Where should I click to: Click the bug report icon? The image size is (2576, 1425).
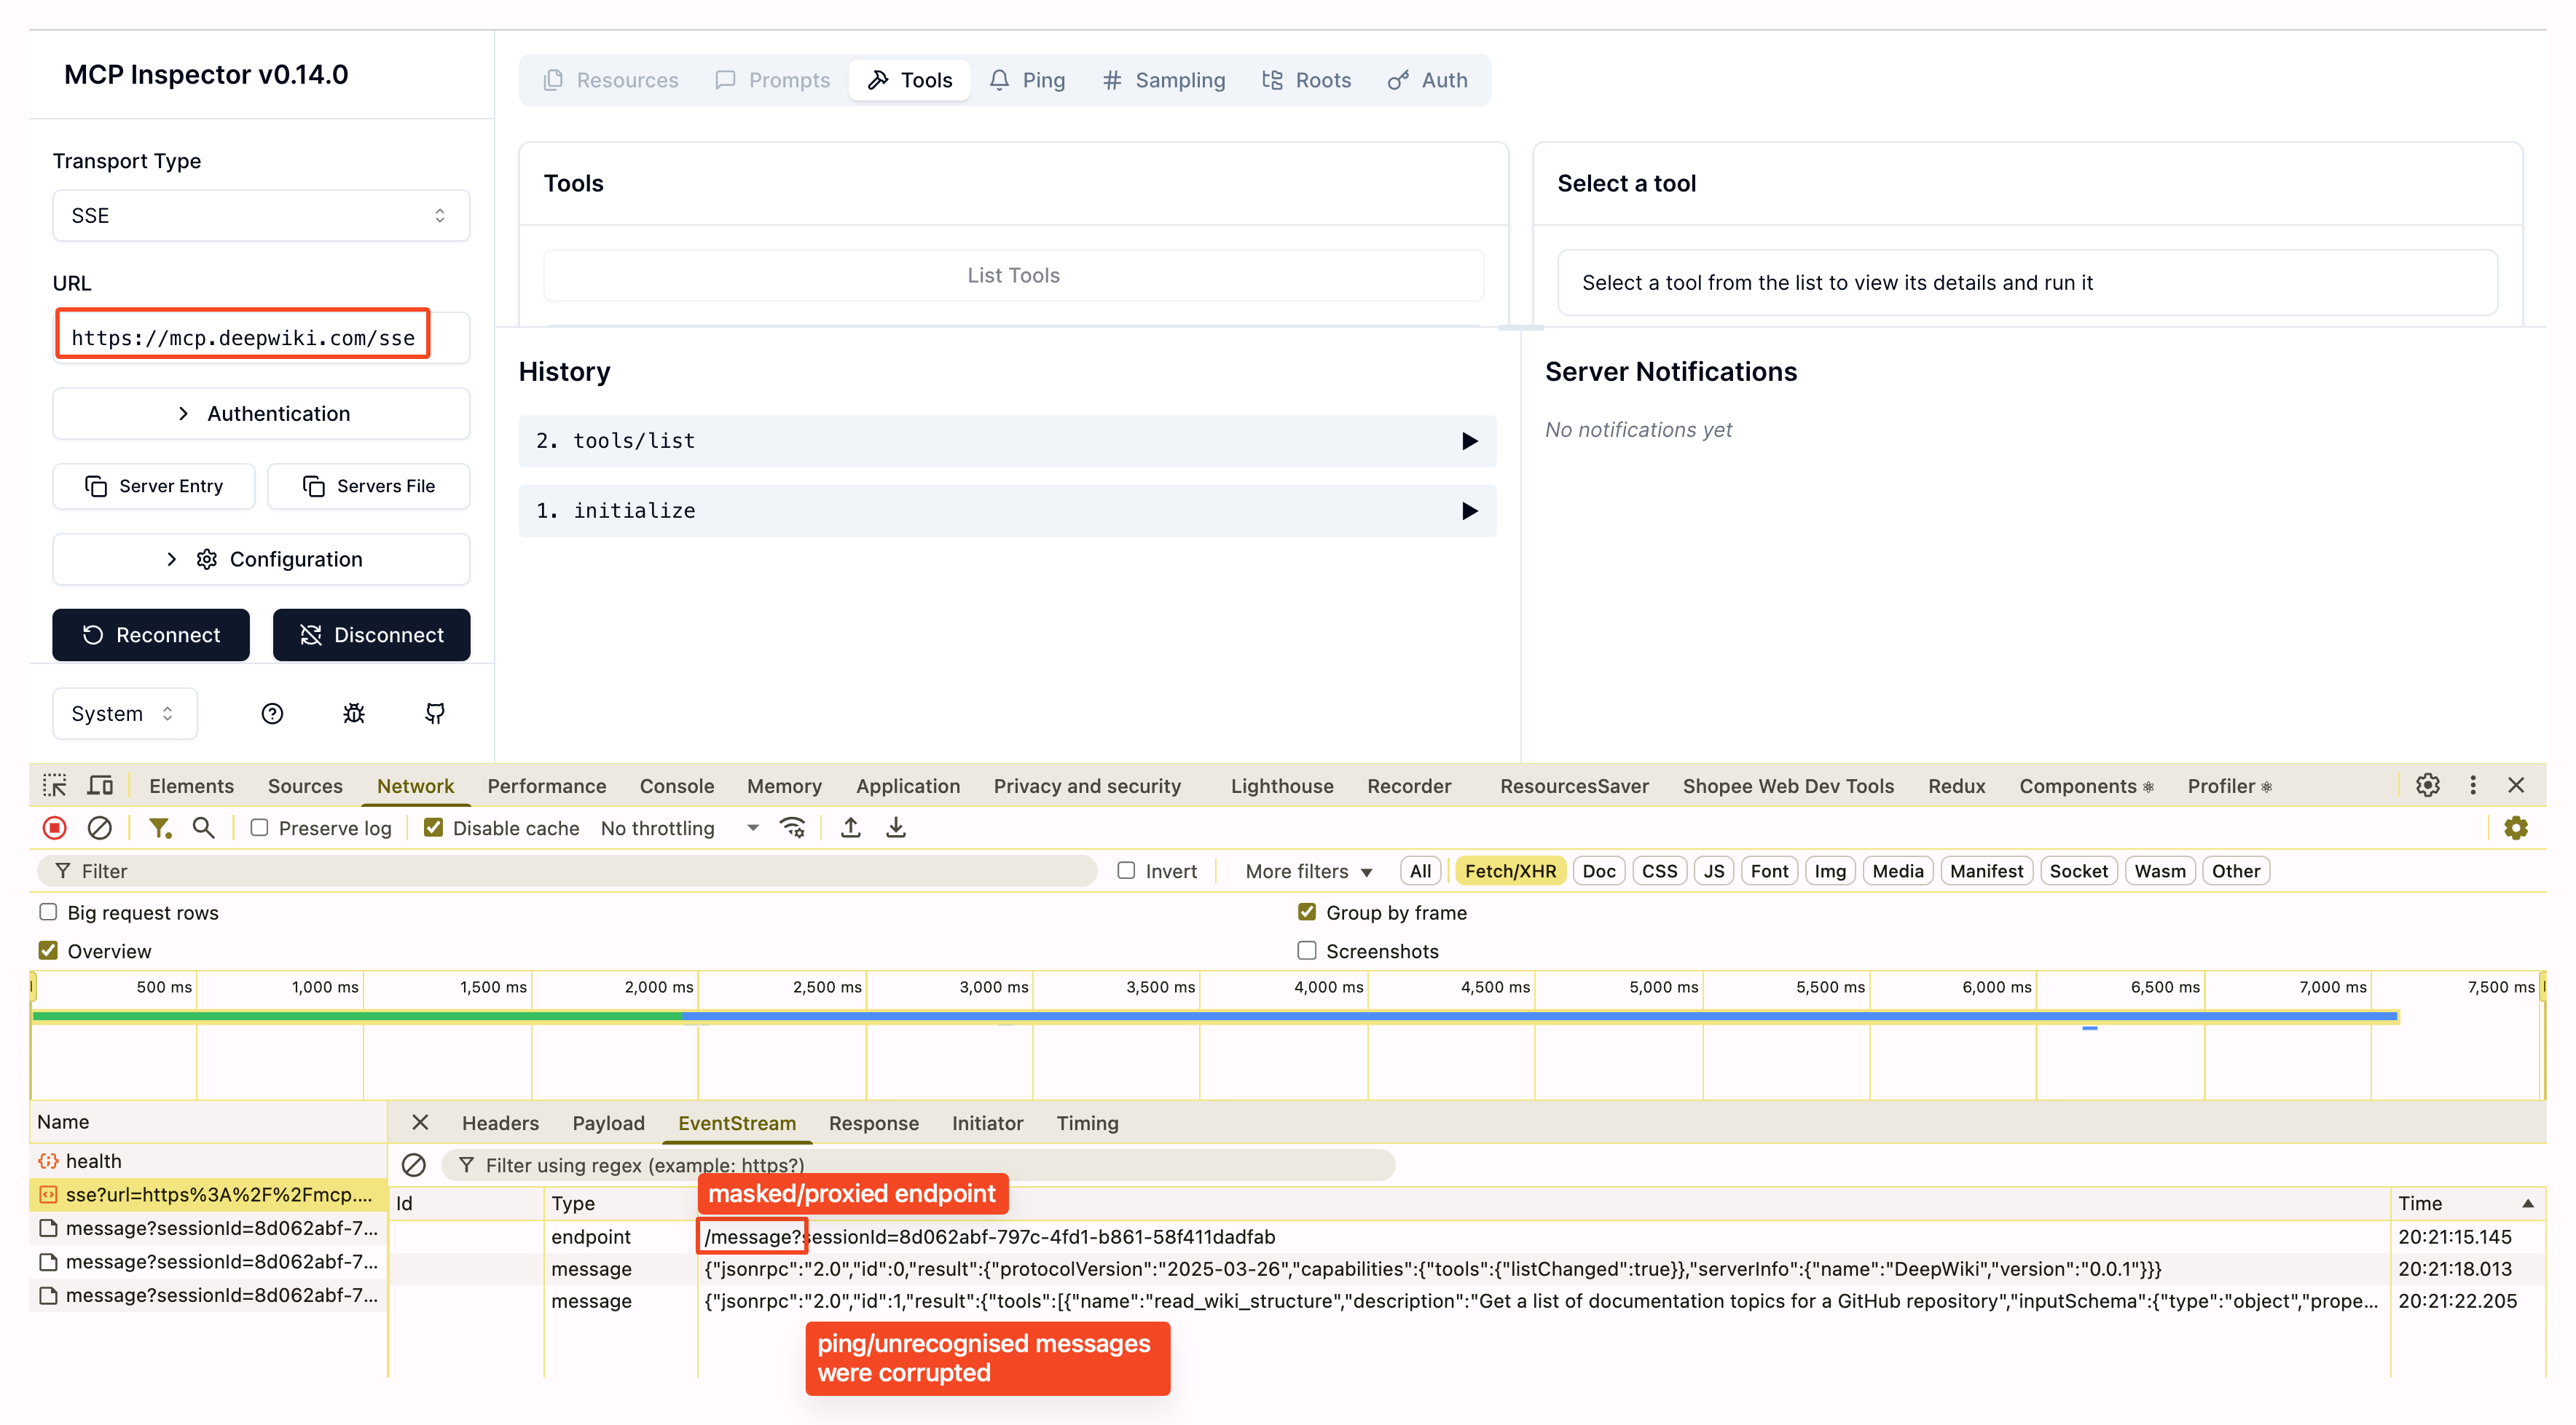[x=354, y=714]
